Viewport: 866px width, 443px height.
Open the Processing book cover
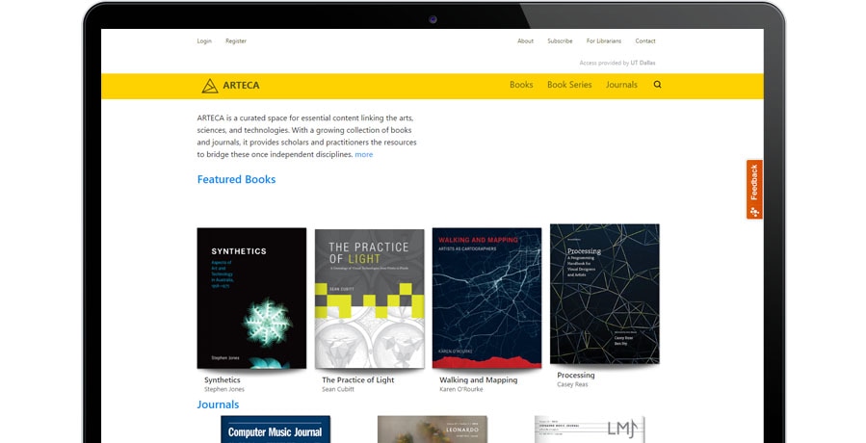(x=605, y=294)
